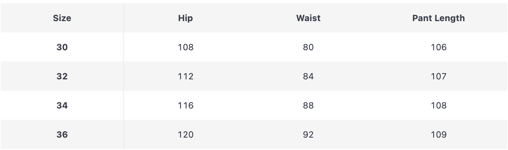Click the Hip column header
The width and height of the screenshot is (508, 150).
[x=185, y=18]
